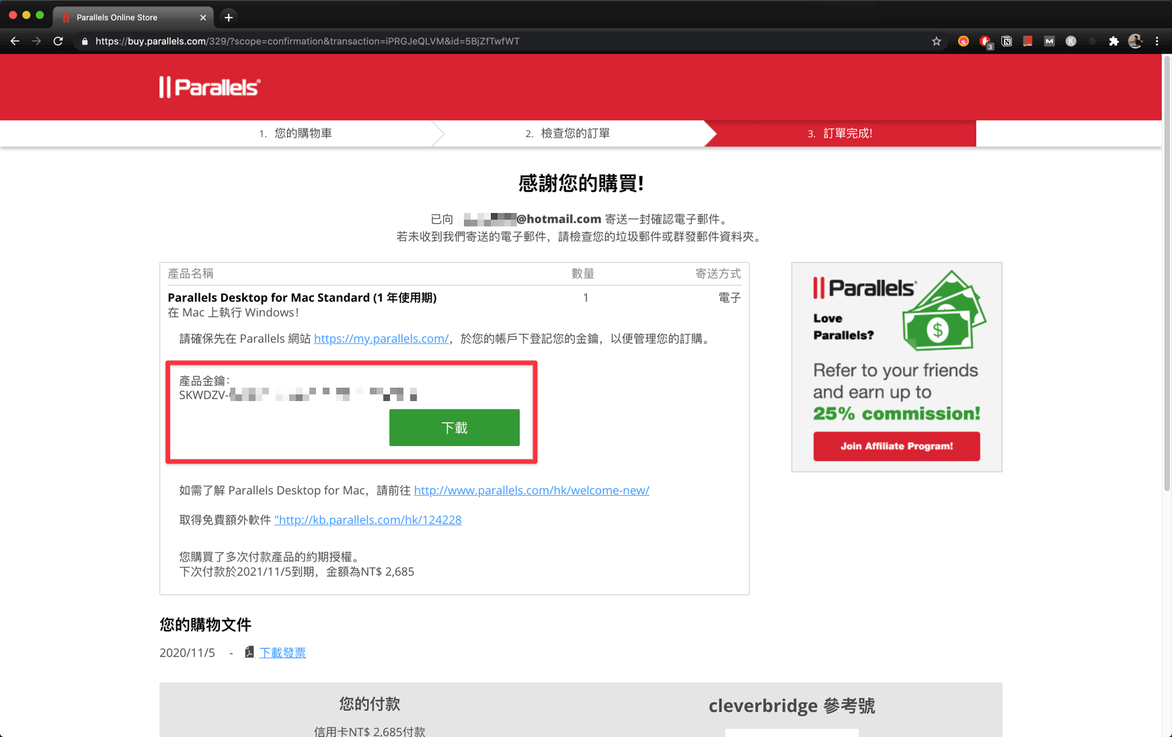Click the 數量 column header
Image resolution: width=1172 pixels, height=737 pixels.
point(583,273)
